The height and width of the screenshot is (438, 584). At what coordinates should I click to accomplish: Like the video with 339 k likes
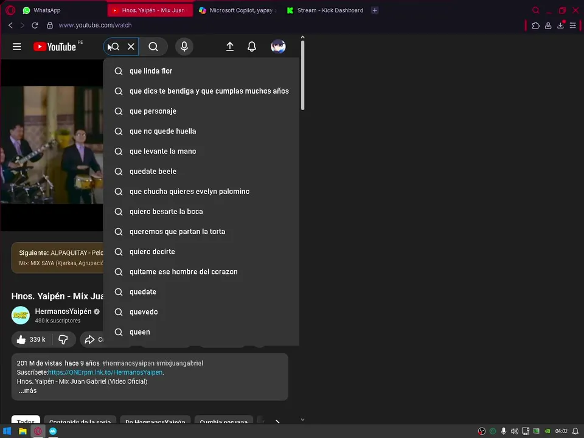pyautogui.click(x=31, y=339)
